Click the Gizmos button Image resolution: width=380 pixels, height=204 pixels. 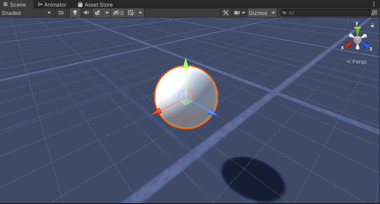(258, 13)
